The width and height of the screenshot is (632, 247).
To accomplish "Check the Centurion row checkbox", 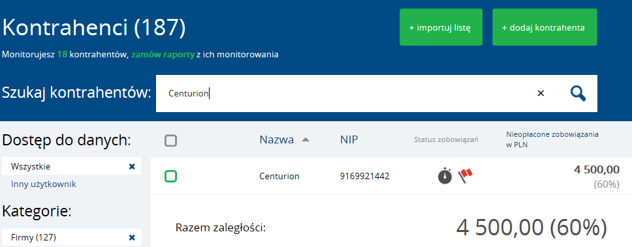I will click(171, 176).
